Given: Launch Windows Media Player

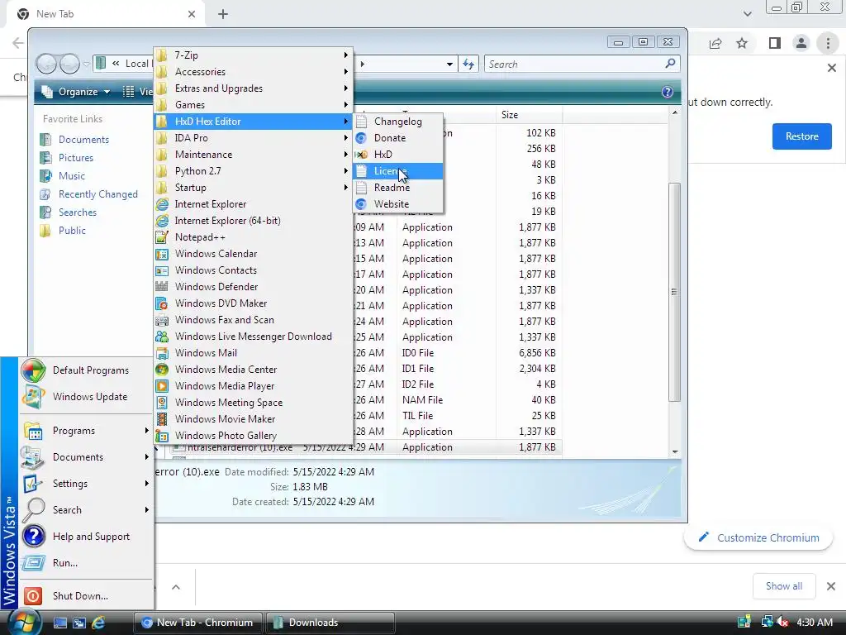Looking at the screenshot, I should [x=254, y=386].
